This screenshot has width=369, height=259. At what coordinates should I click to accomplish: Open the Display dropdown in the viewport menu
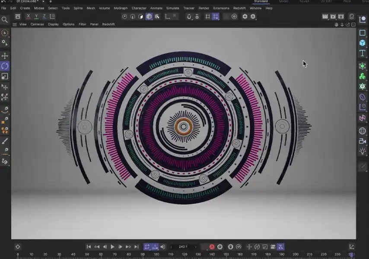53,24
